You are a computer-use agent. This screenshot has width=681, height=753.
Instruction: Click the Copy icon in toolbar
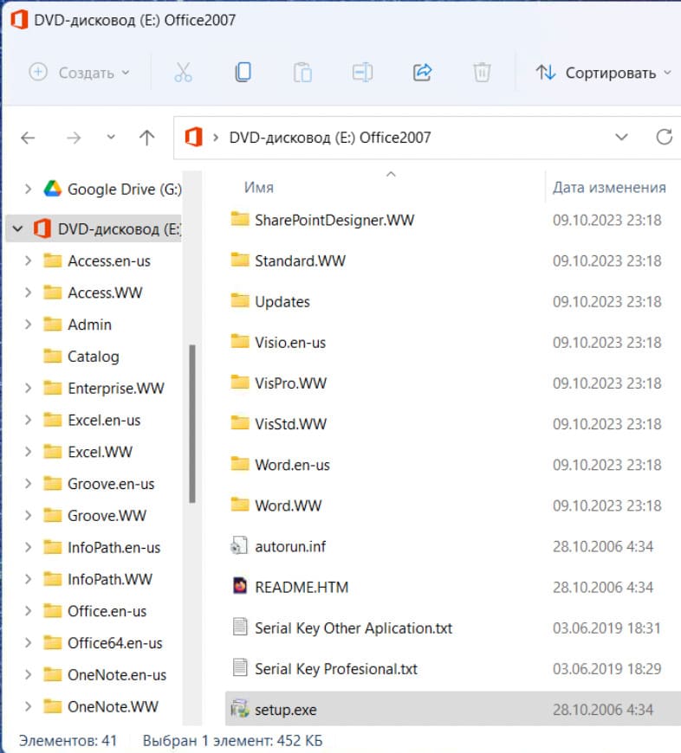(243, 73)
